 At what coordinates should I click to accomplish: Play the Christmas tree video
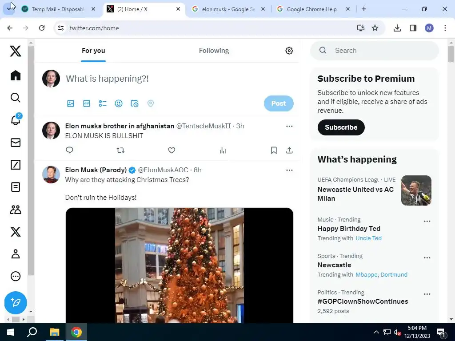pyautogui.click(x=180, y=266)
